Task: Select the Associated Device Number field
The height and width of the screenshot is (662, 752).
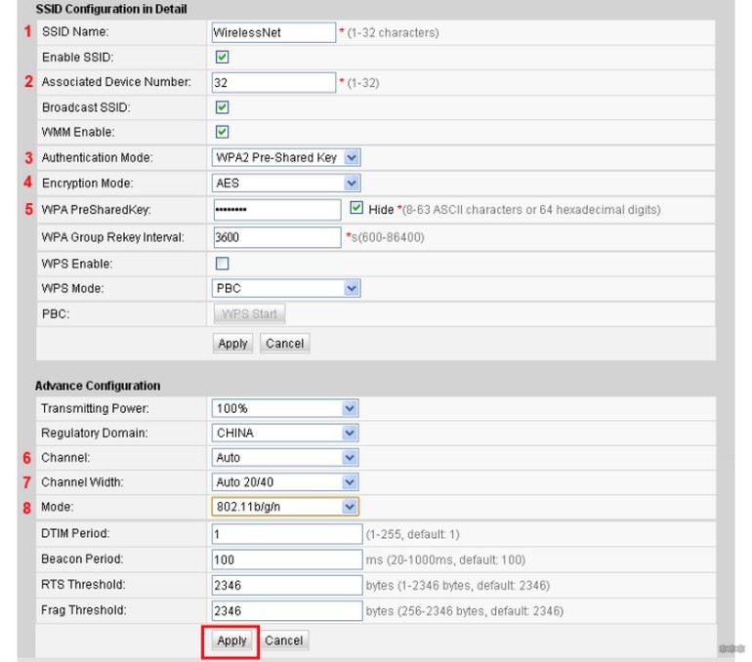Action: (x=273, y=82)
